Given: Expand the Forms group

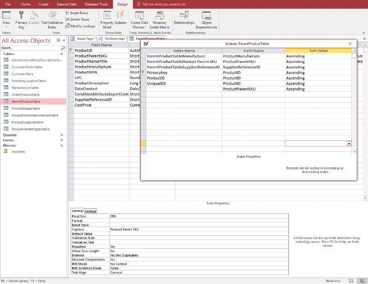Looking at the screenshot, I should (x=62, y=140).
